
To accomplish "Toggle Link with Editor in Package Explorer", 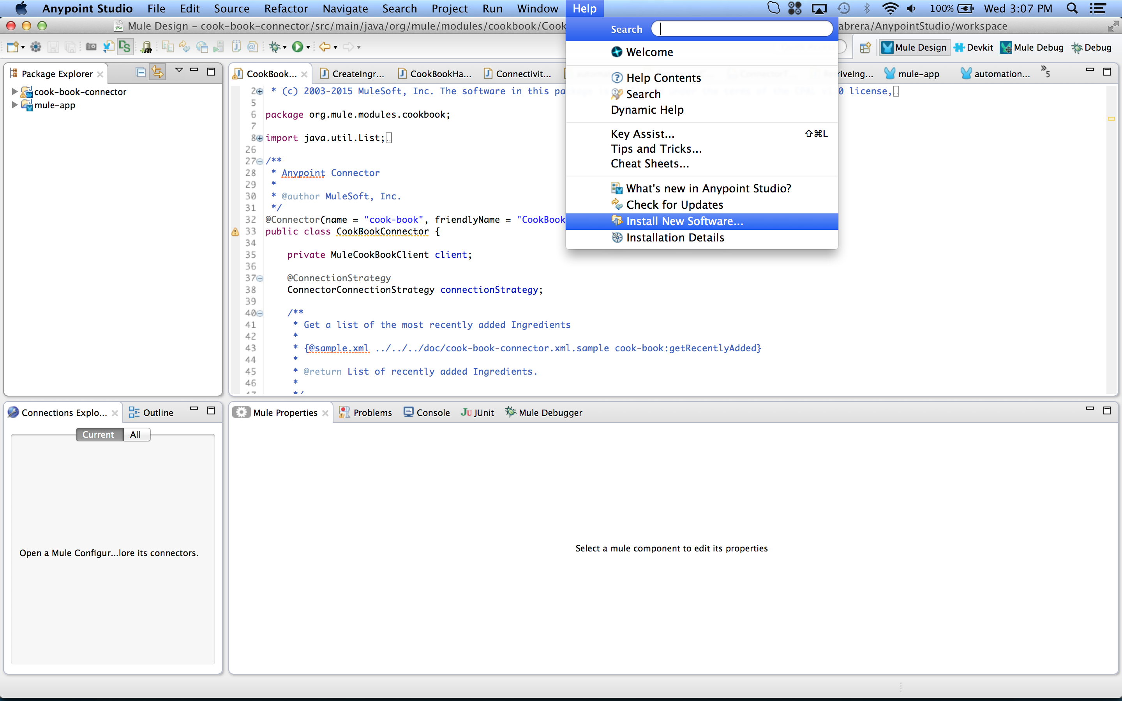I will pos(157,72).
